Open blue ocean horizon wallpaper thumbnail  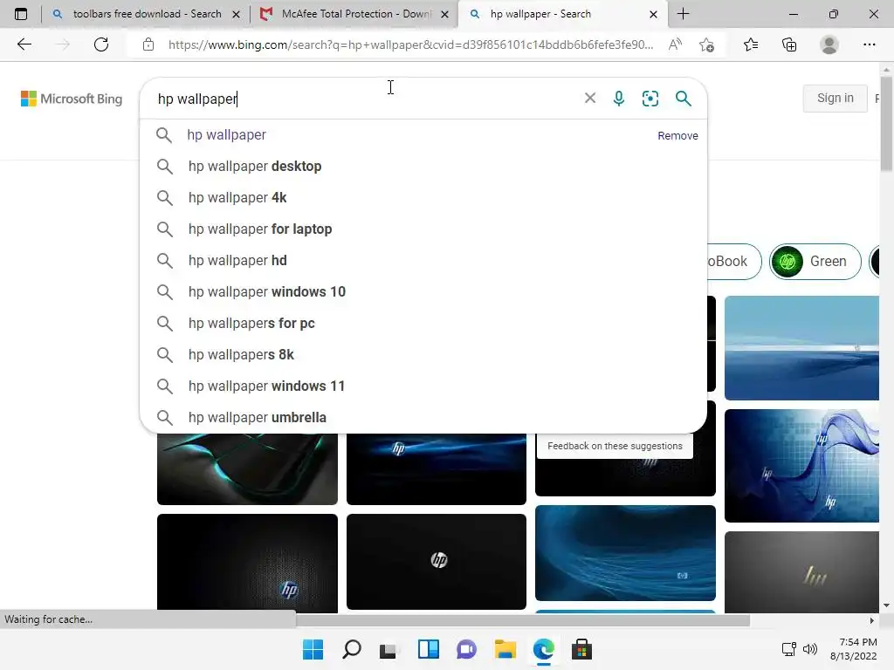(801, 347)
